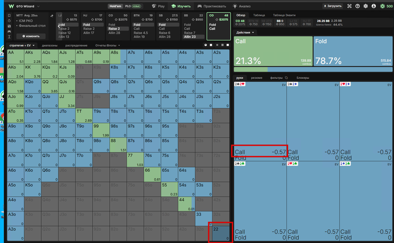Switch to the Таблица Эквити tab

pos(284,15)
